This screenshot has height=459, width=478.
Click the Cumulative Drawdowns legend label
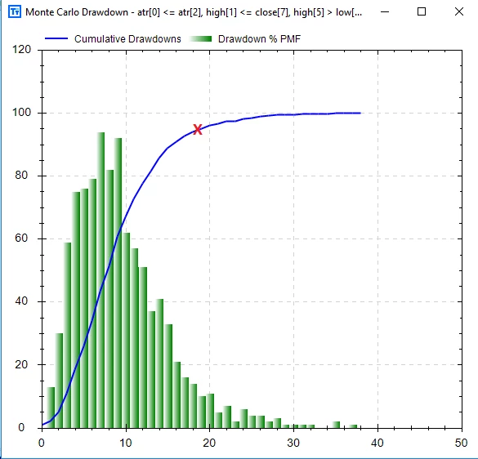click(x=127, y=39)
